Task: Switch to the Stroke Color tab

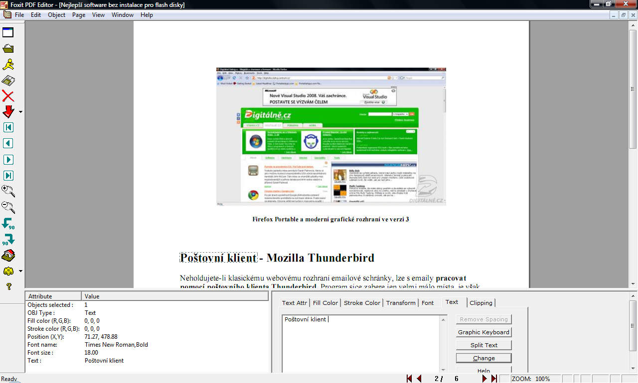Action: (x=362, y=302)
